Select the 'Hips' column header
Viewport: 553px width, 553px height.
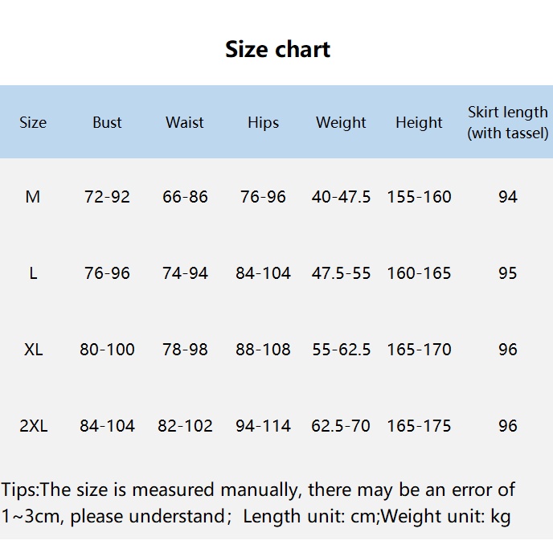[263, 122]
